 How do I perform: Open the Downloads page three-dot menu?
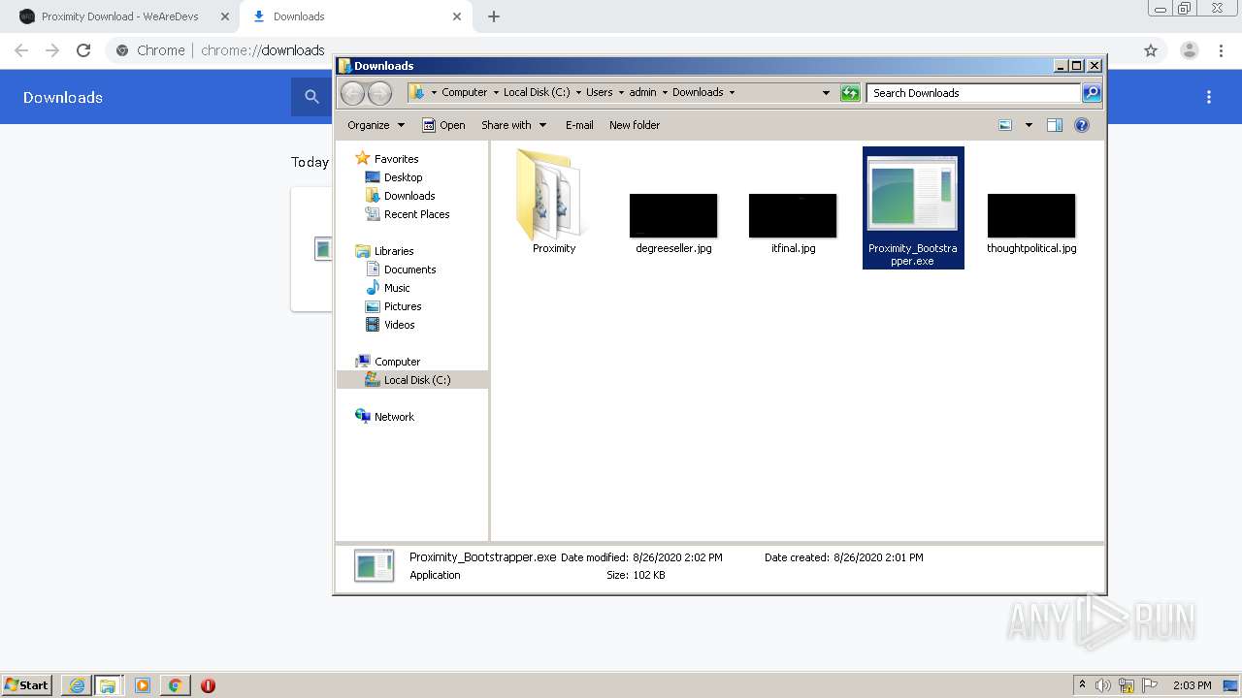point(1209,97)
